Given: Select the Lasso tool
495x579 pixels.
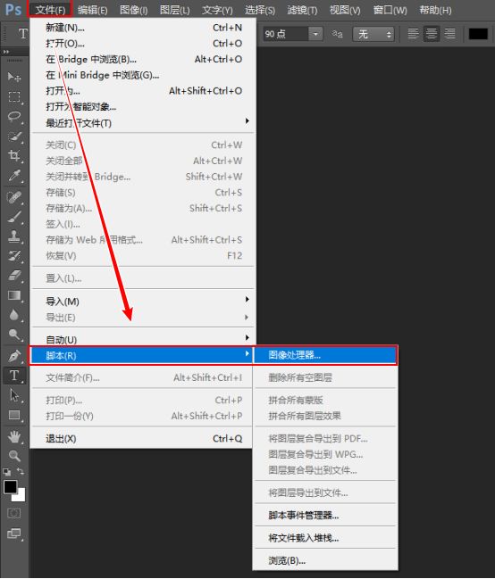Looking at the screenshot, I should 14,117.
